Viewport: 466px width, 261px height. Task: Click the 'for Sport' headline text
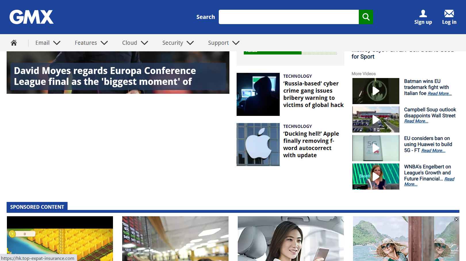pyautogui.click(x=363, y=57)
